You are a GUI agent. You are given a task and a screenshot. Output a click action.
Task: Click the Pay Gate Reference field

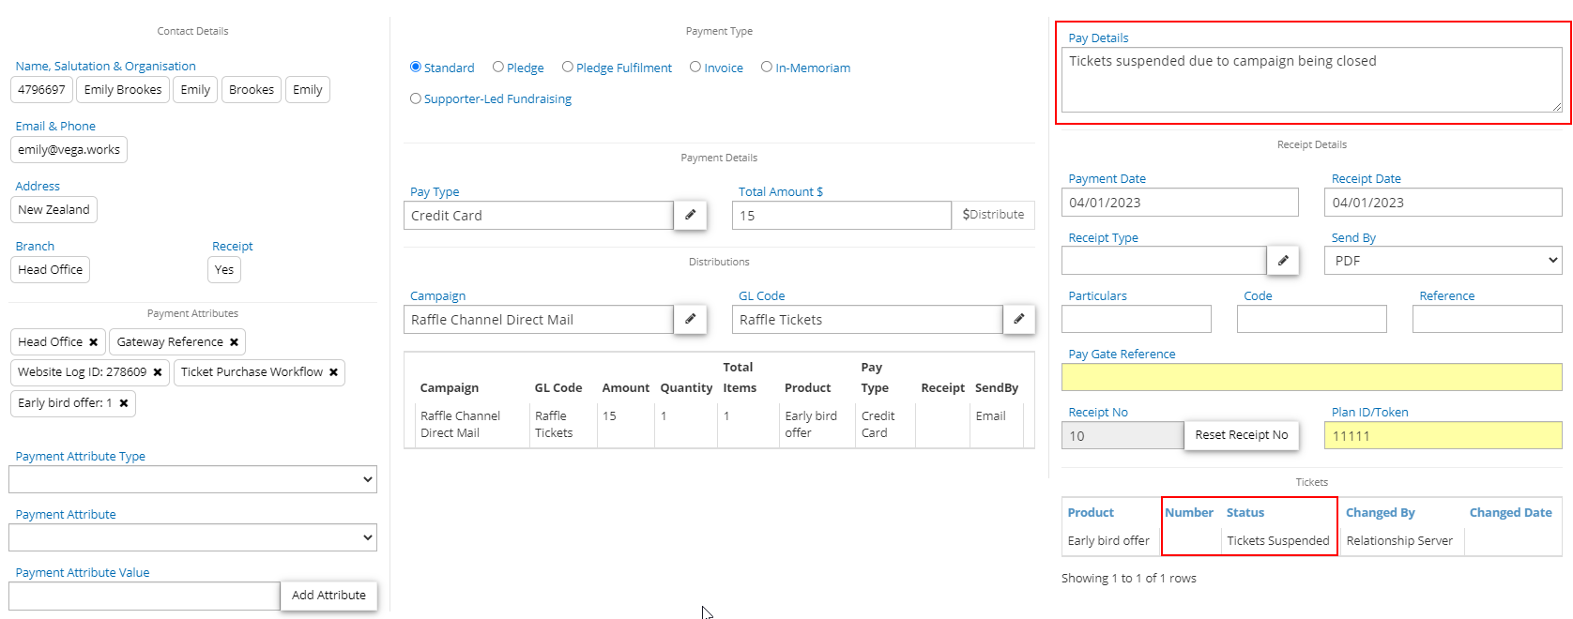1311,377
